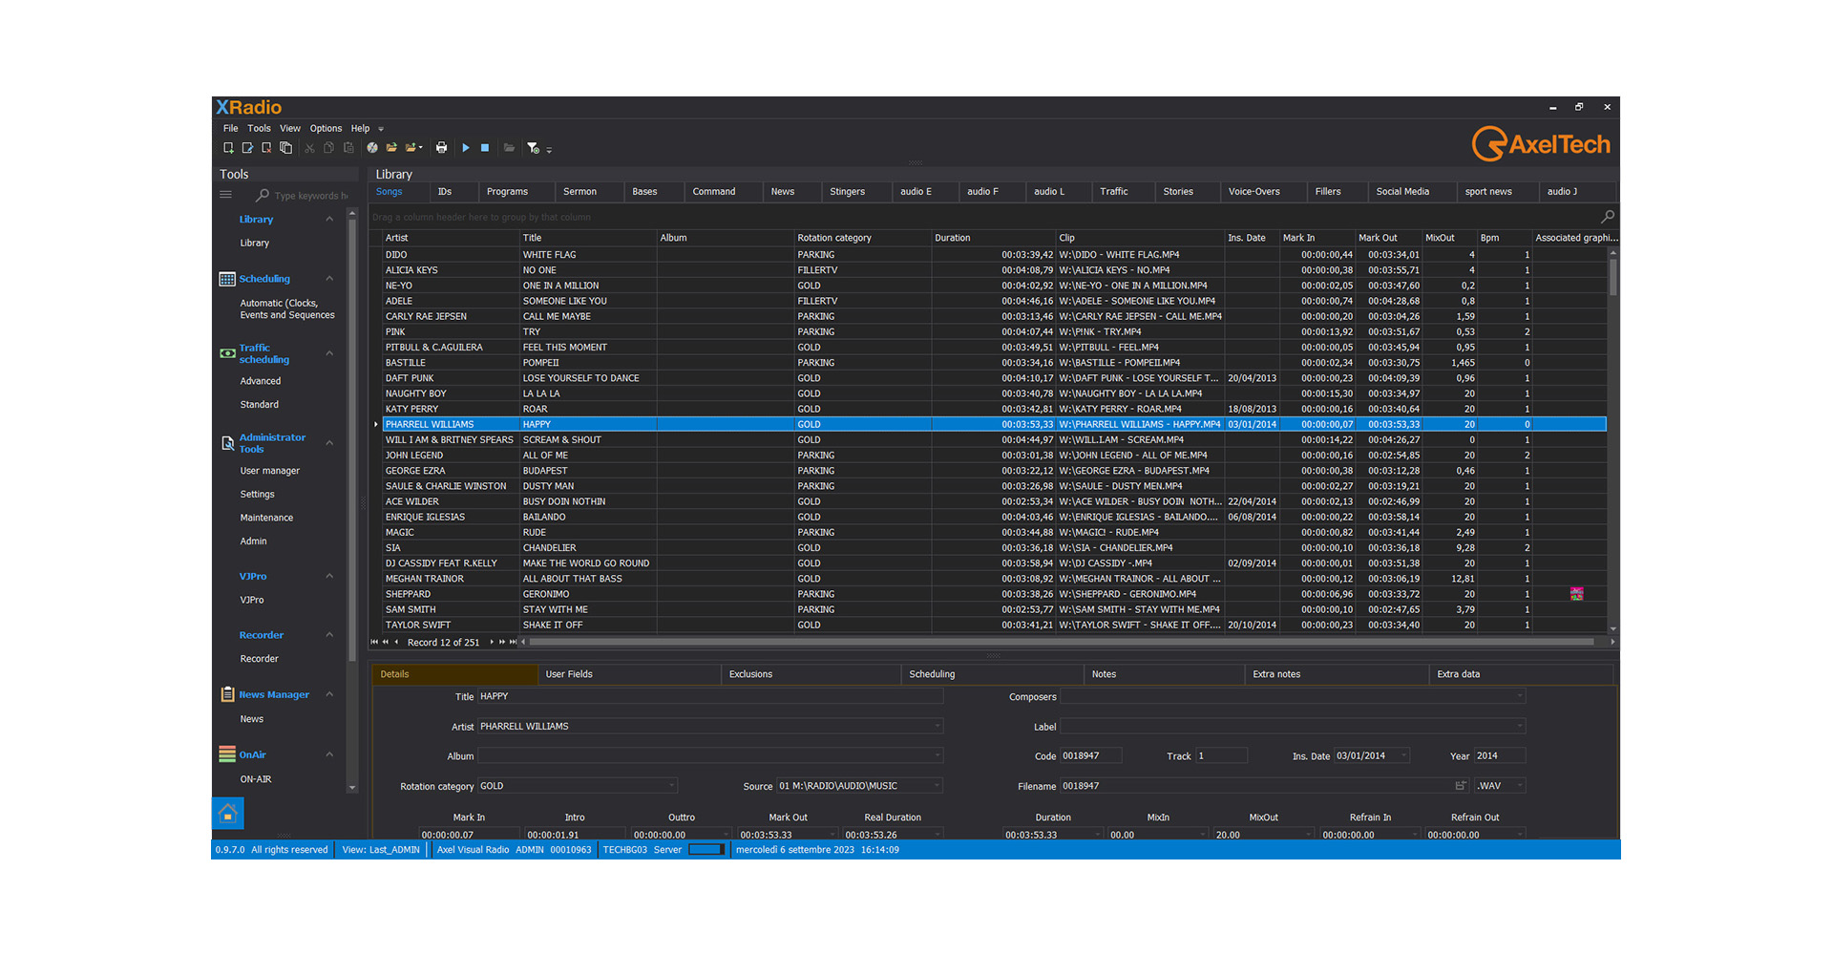Viewport: 1833px width, 955px height.
Task: Switch to the Stingers tab
Action: 847,192
